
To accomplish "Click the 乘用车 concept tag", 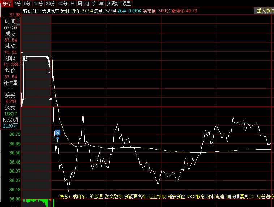I will pyautogui.click(x=79, y=197).
